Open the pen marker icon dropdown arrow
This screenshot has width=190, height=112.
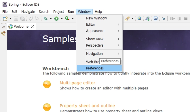pyautogui.click(x=132, y=19)
